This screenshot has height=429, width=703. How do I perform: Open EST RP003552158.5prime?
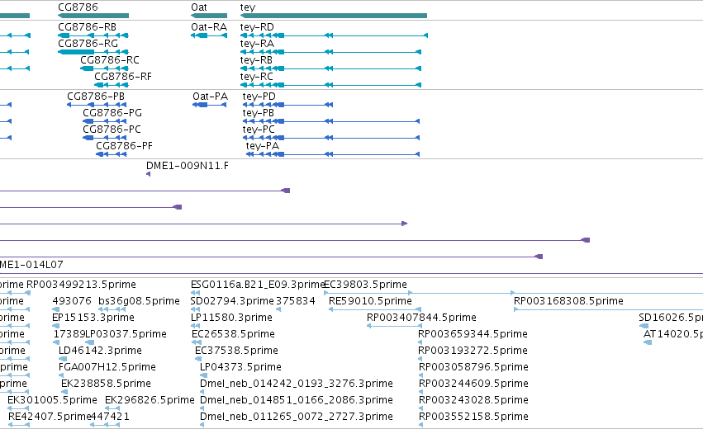click(473, 417)
